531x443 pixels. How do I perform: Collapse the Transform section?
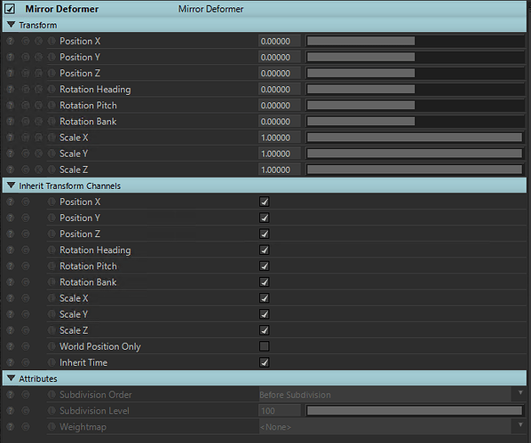click(12, 25)
